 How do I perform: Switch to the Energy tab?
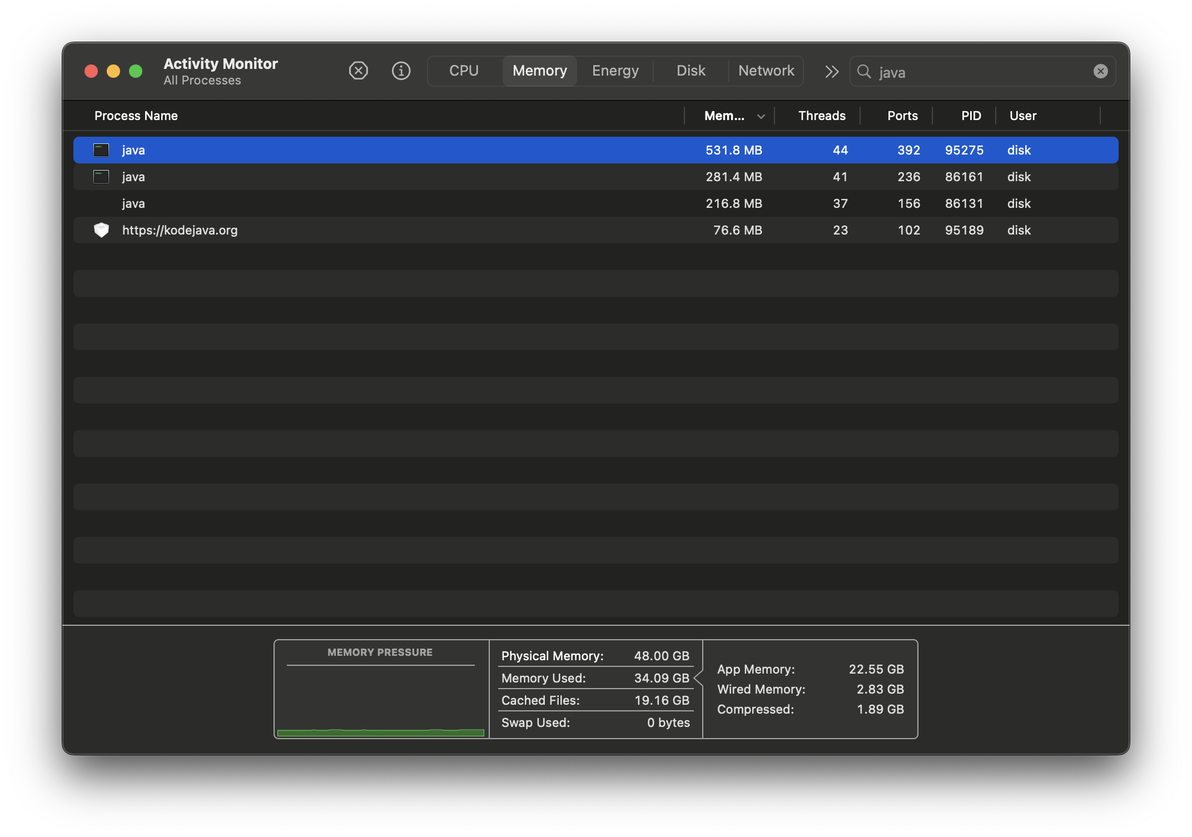(615, 71)
